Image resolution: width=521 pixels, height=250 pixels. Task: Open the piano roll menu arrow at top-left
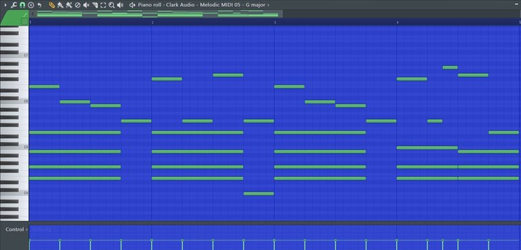(5, 5)
